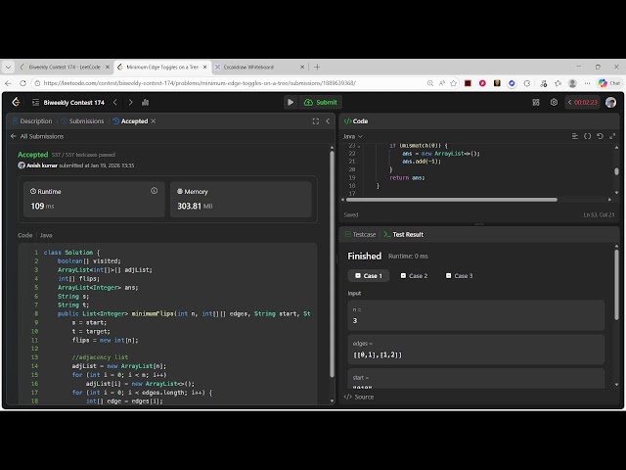Maximize the left panel to fullscreen
The width and height of the screenshot is (626, 470).
pos(315,121)
